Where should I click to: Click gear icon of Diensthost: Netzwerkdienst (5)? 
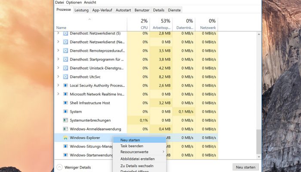[x=65, y=34]
